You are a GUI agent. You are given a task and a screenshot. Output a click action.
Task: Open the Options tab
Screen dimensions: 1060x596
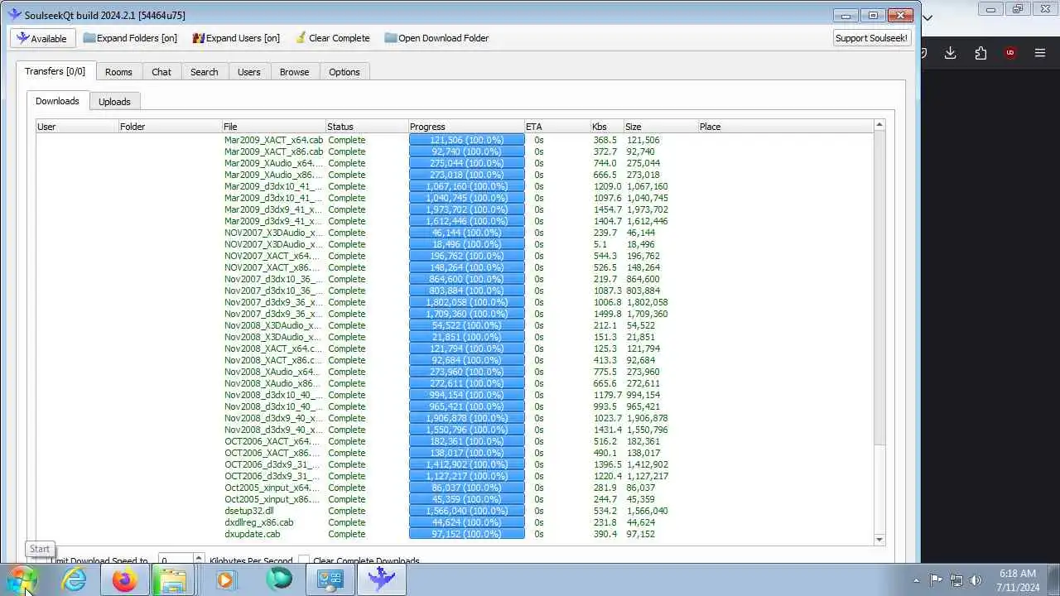pyautogui.click(x=344, y=72)
